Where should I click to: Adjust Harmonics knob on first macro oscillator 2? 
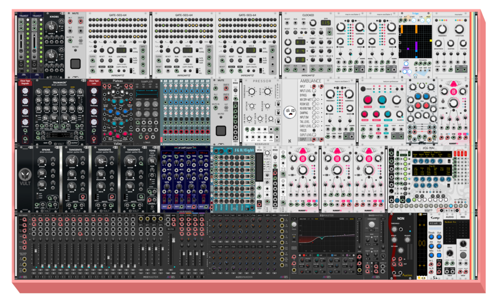[359, 27]
